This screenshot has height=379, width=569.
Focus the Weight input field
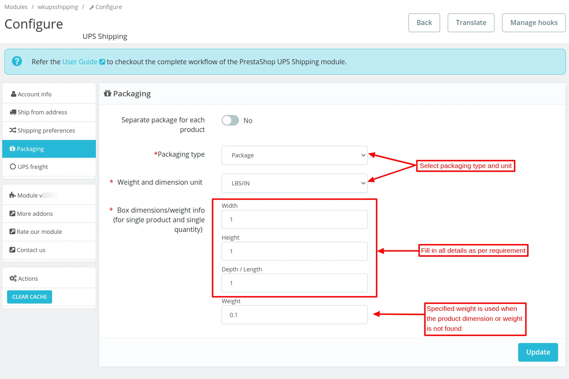tap(295, 315)
